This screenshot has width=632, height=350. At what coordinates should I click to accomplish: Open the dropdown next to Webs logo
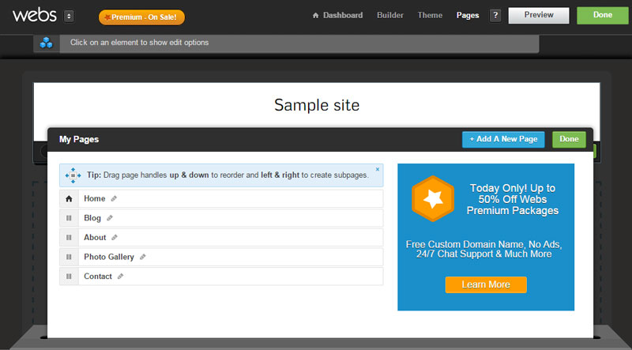click(x=69, y=16)
